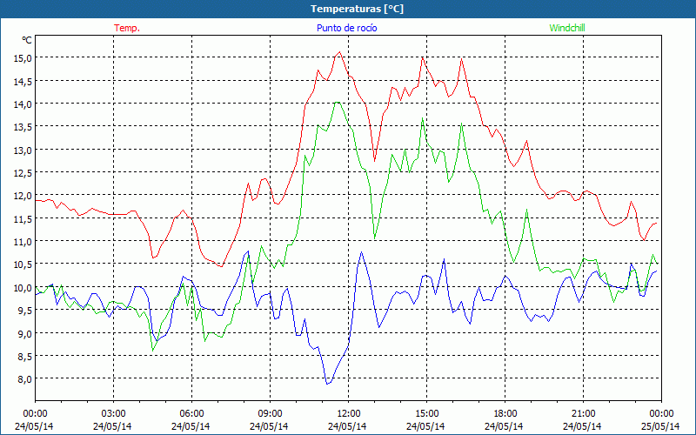Click the chart title "Temperaturas [°C]"
Screen dimensions: 696x435
357,9
